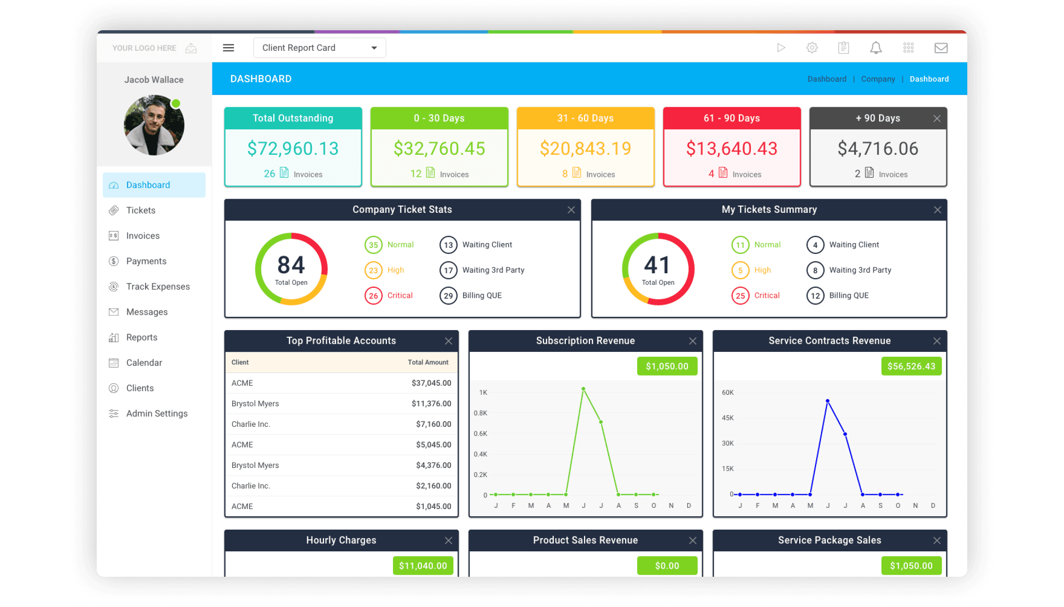
Task: Click Jacob Wallace's profile photo
Action: 154,125
